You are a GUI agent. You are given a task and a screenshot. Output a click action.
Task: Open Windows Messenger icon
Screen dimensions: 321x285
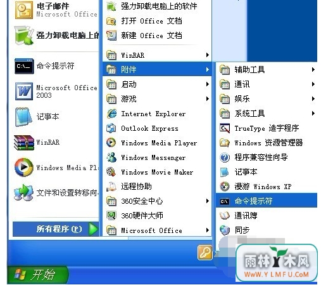(x=111, y=157)
